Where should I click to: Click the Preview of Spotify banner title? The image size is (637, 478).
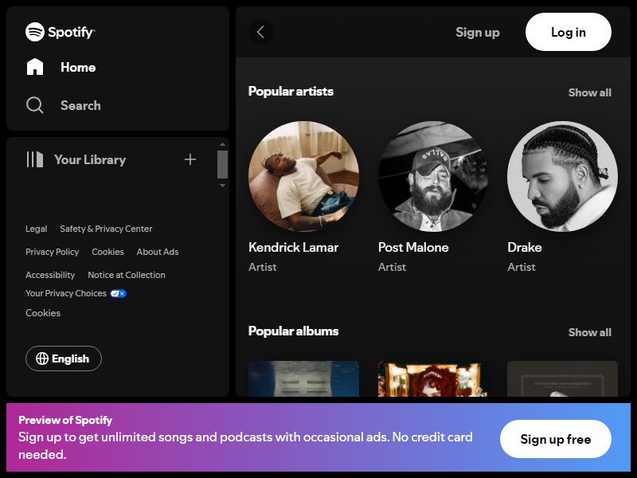65,421
